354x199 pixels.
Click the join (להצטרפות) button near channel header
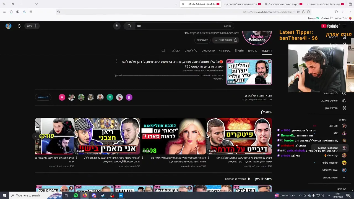coord(202,40)
